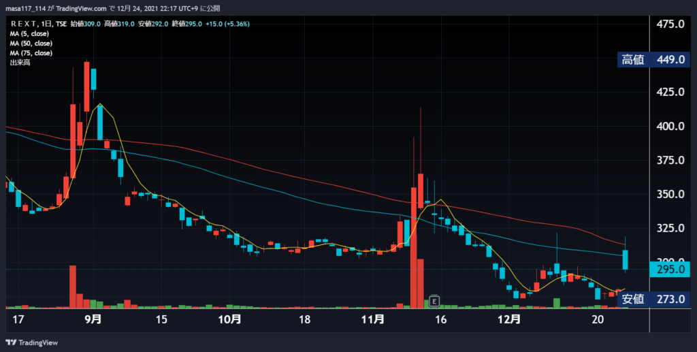This screenshot has width=697, height=352.
Task: Click the 高値319.0 high value in header
Action: point(119,24)
